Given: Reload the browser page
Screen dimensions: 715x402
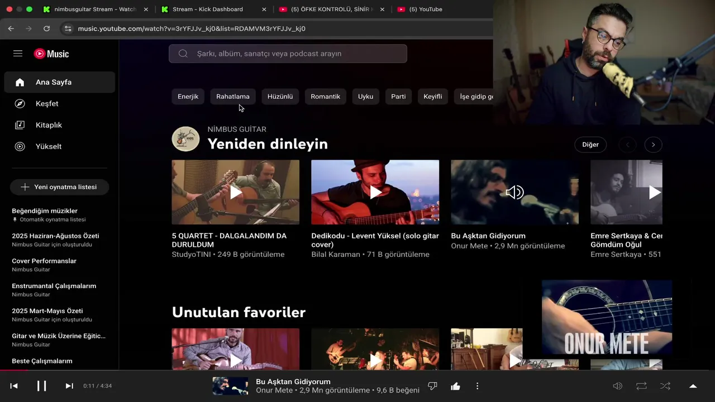Looking at the screenshot, I should [x=46, y=28].
